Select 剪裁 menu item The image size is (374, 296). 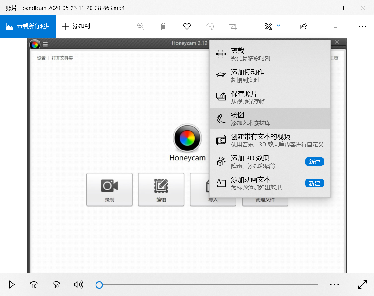[270, 54]
